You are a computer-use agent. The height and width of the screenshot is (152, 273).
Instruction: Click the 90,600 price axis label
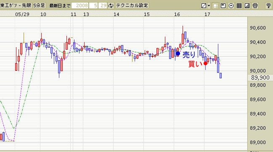coord(258,28)
